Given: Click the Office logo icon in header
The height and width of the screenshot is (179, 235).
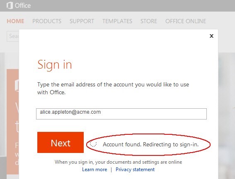Looking at the screenshot, I should [x=10, y=5].
